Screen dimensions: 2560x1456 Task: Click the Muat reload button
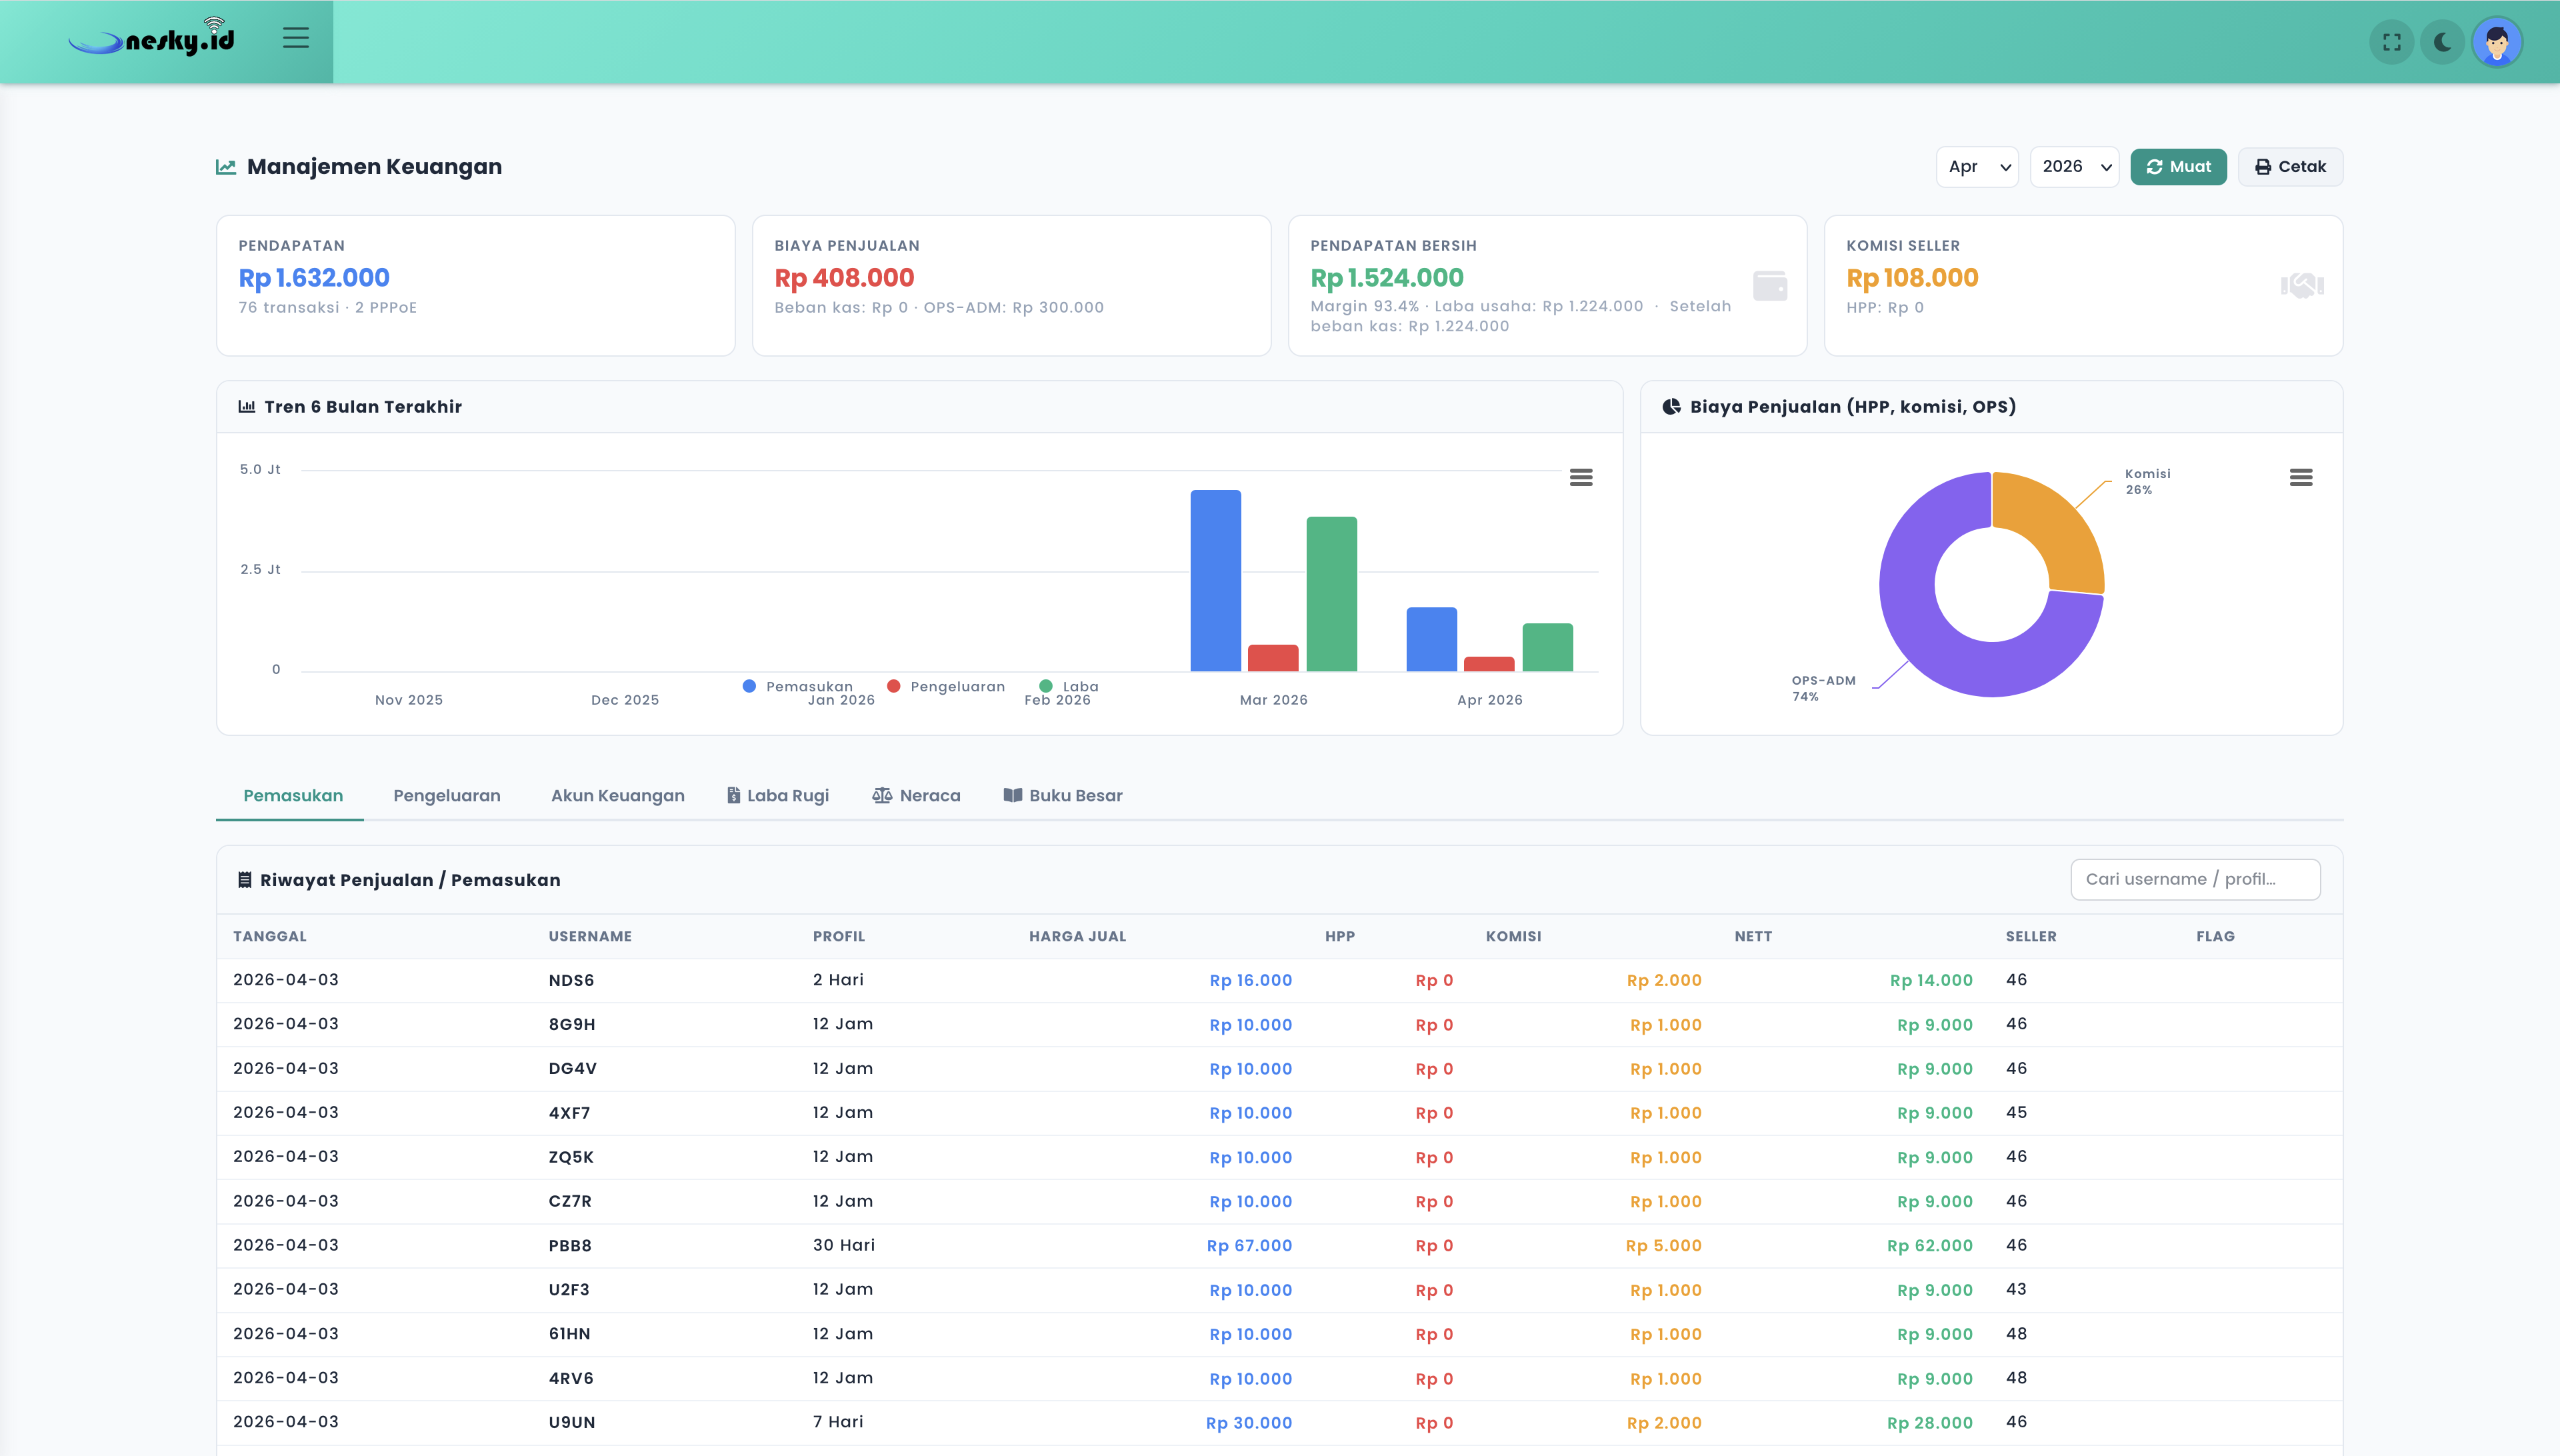(x=2178, y=167)
